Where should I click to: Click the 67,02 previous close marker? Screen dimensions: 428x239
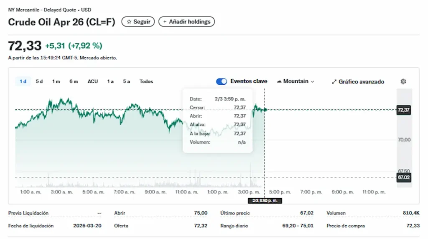[403, 177]
